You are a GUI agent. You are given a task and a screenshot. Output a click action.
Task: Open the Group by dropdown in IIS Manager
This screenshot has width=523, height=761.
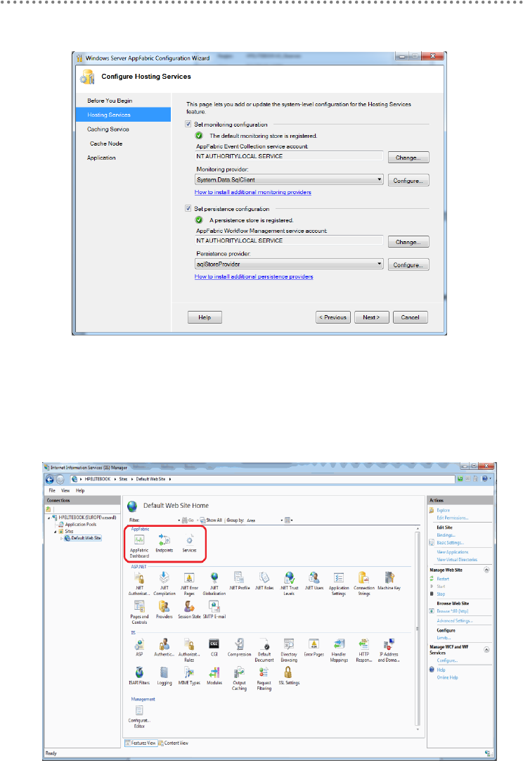264,520
